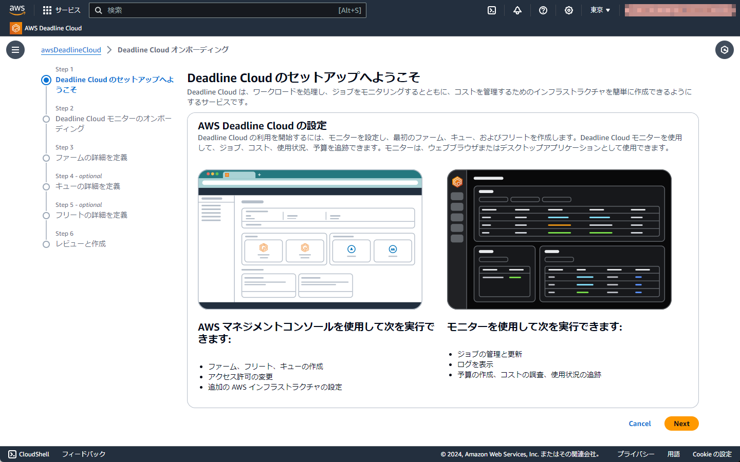Select the Step 2 モニターのオンボーディング radio button

(x=46, y=119)
